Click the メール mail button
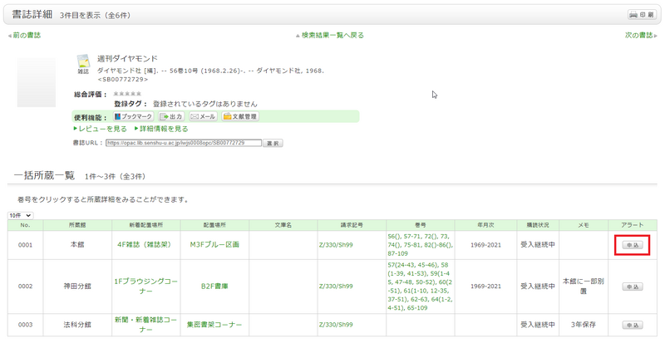Image resolution: width=665 pixels, height=343 pixels. [x=203, y=116]
